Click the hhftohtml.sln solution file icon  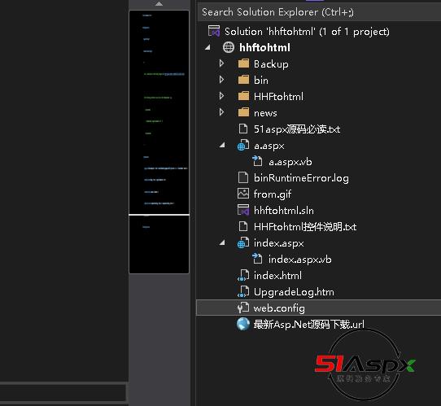click(243, 210)
